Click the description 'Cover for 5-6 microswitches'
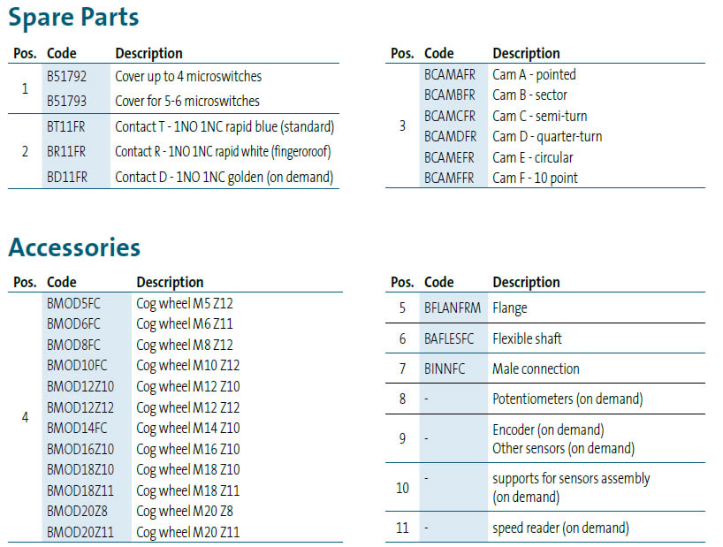The height and width of the screenshot is (547, 723). click(186, 101)
